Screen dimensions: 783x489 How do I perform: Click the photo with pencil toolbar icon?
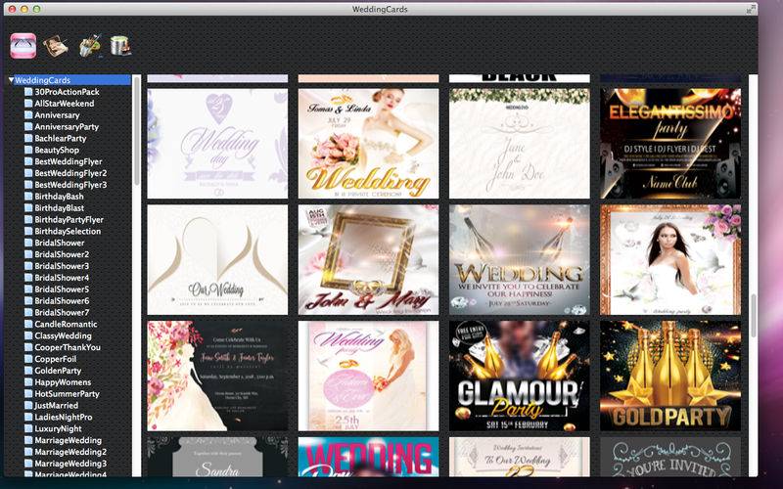click(x=56, y=46)
